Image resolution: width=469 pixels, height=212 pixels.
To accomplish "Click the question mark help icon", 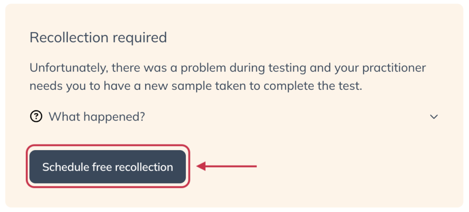I will [x=36, y=117].
